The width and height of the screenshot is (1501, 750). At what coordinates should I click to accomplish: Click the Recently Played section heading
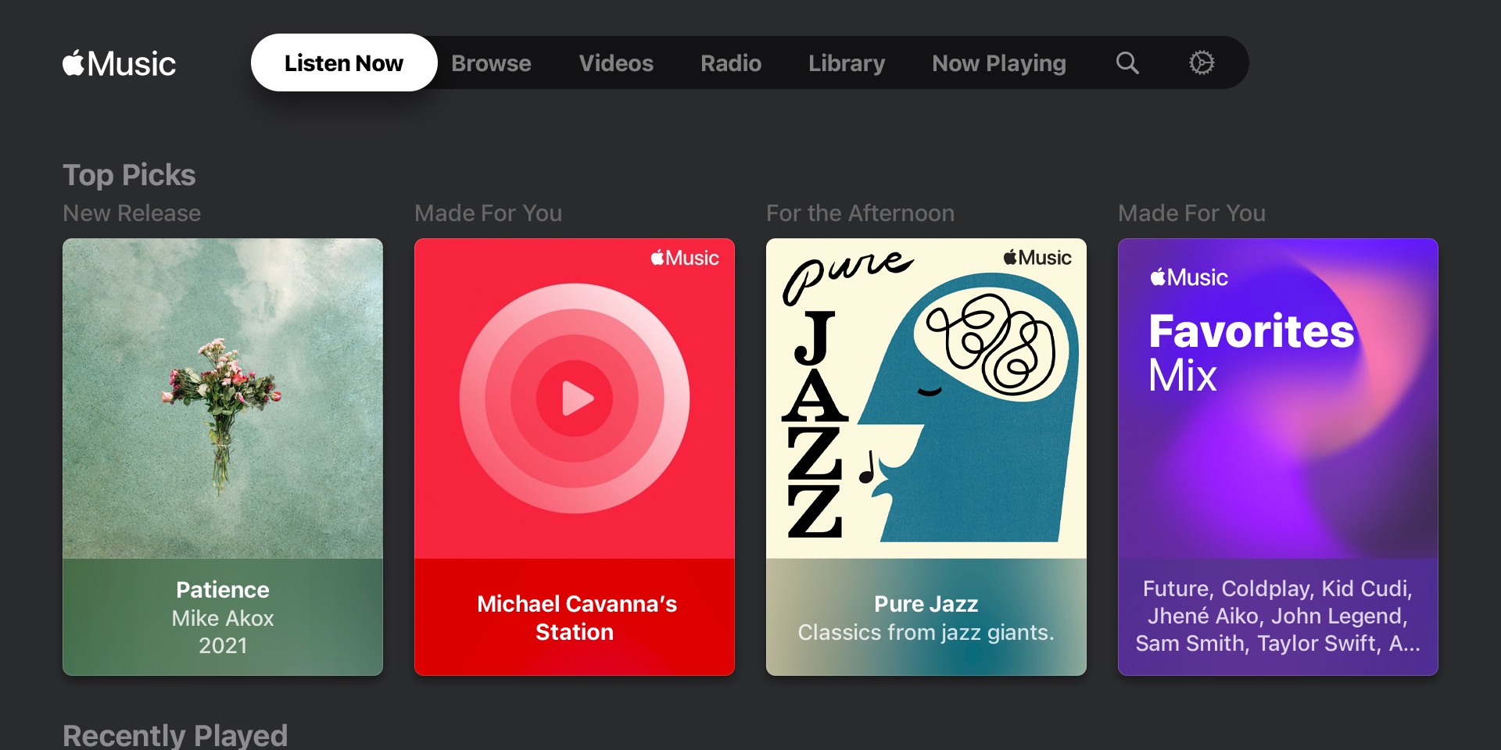point(175,735)
